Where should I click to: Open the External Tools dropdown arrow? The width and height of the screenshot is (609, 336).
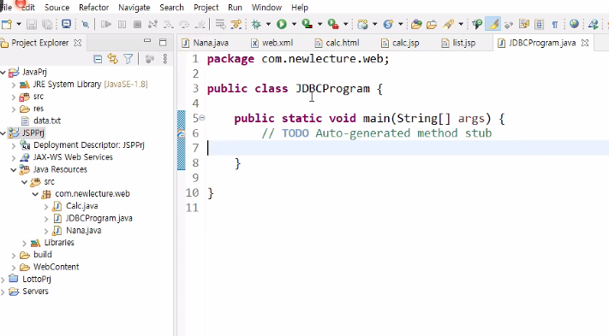[345, 25]
